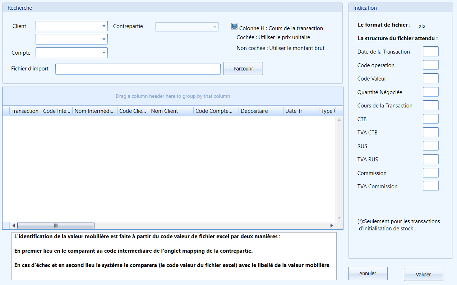Click the Code Clie... column header

[x=133, y=111]
